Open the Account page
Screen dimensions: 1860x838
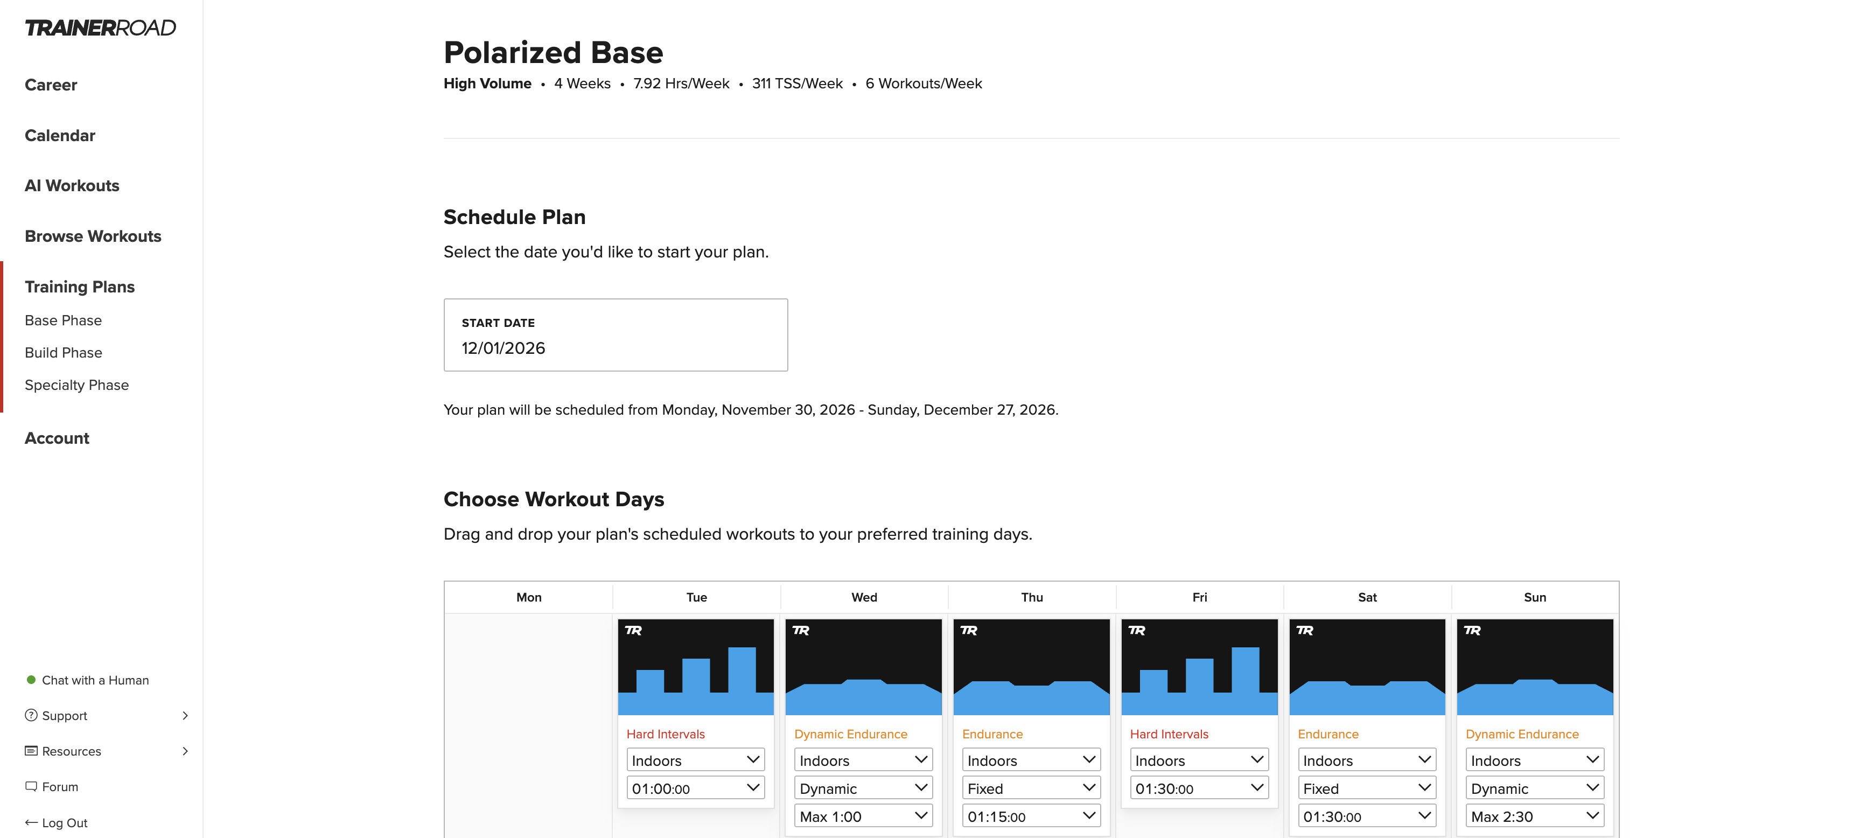tap(57, 438)
